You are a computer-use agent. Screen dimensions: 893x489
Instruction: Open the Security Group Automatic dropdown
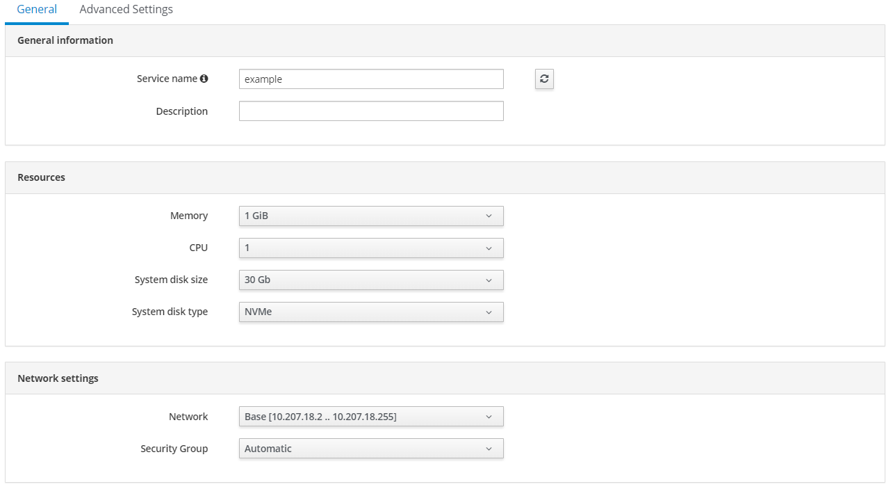pyautogui.click(x=371, y=449)
